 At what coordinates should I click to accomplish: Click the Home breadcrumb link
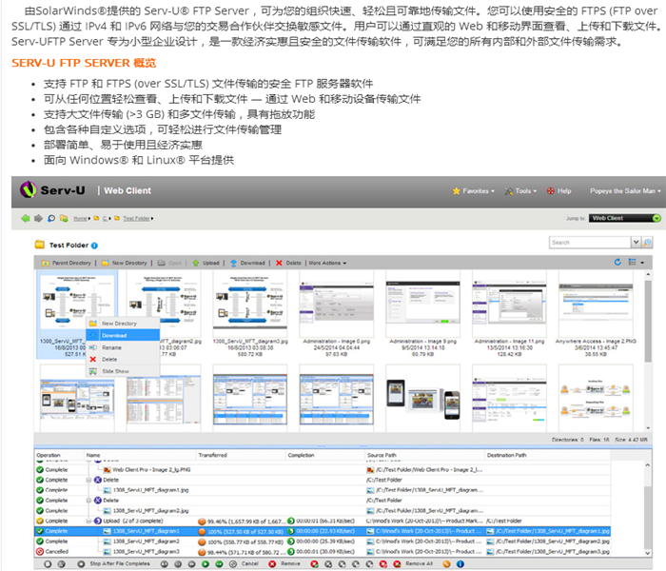pyautogui.click(x=80, y=218)
